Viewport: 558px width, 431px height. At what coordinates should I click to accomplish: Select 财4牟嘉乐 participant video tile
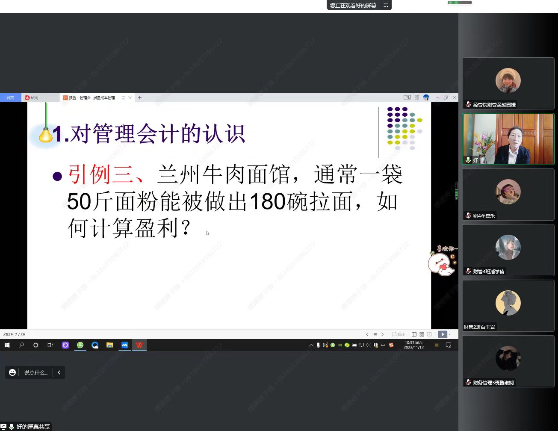(x=508, y=195)
